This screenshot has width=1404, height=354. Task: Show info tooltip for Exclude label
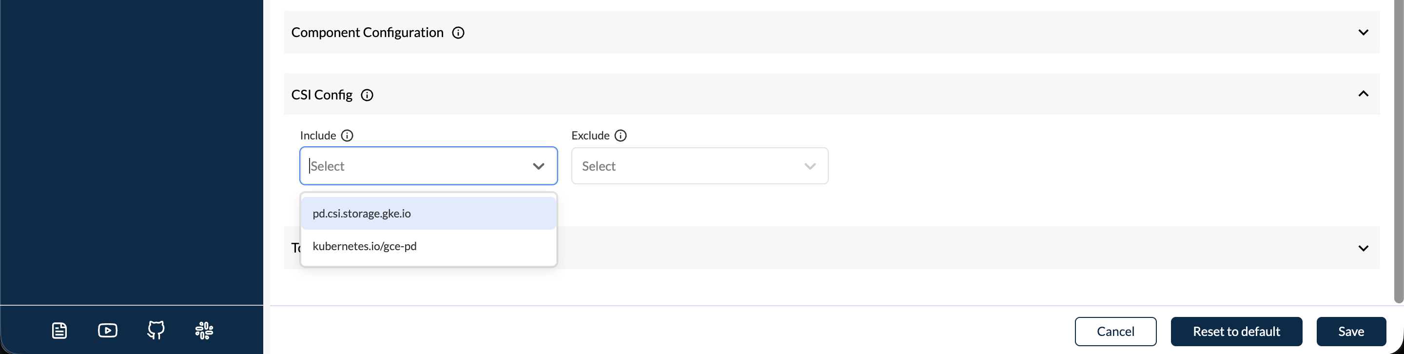pyautogui.click(x=621, y=136)
